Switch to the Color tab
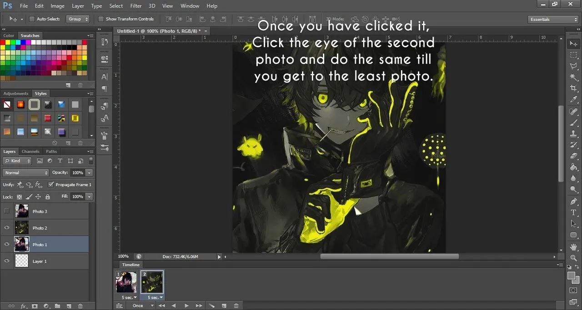 click(x=9, y=35)
